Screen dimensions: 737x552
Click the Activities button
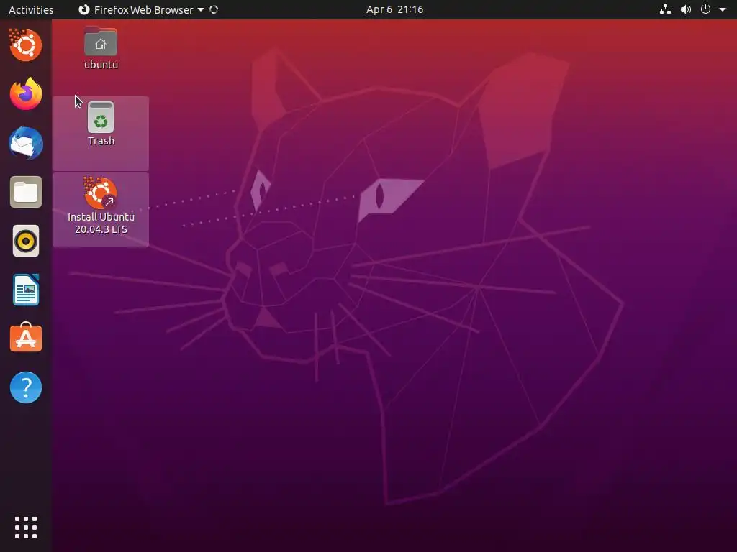[31, 9]
